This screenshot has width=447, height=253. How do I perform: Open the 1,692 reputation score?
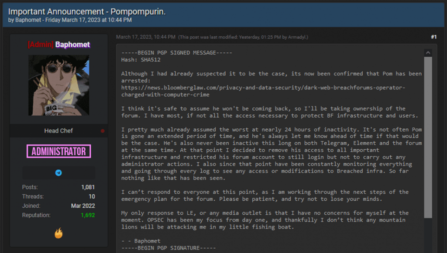pos(88,215)
